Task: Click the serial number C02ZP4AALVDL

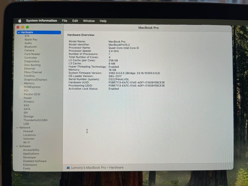Action: click(x=119, y=79)
